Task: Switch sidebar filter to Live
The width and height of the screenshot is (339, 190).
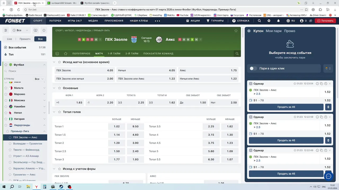Action: click(x=10, y=39)
